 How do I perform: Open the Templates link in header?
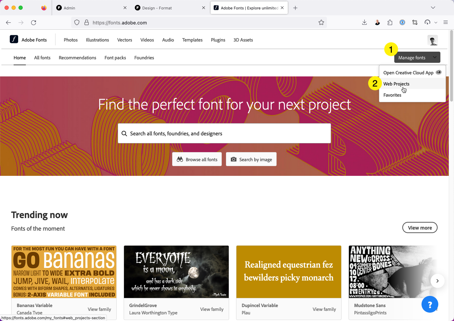tap(192, 40)
